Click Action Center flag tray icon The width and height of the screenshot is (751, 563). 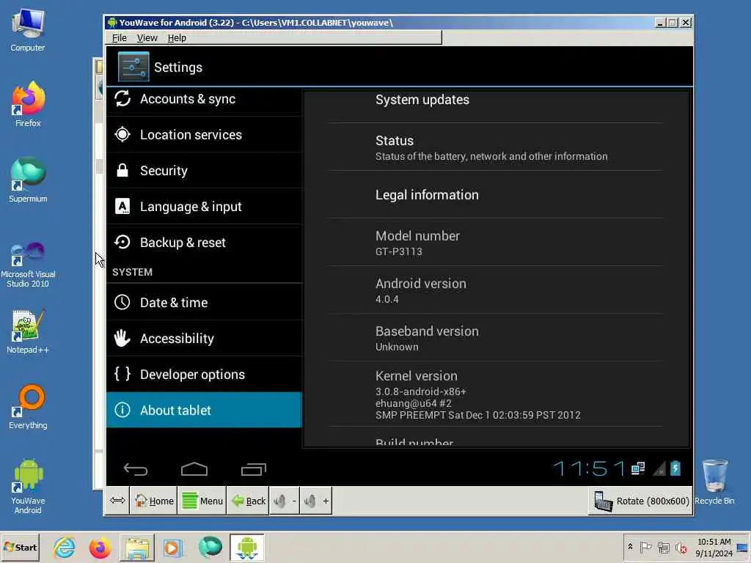point(645,547)
